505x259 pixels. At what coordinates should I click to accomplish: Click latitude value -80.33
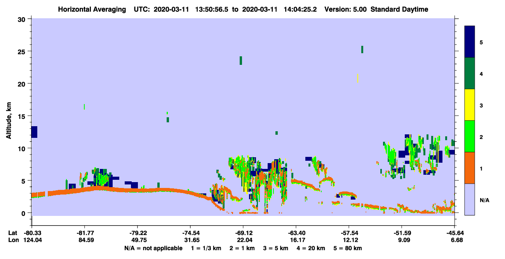[x=32, y=233]
